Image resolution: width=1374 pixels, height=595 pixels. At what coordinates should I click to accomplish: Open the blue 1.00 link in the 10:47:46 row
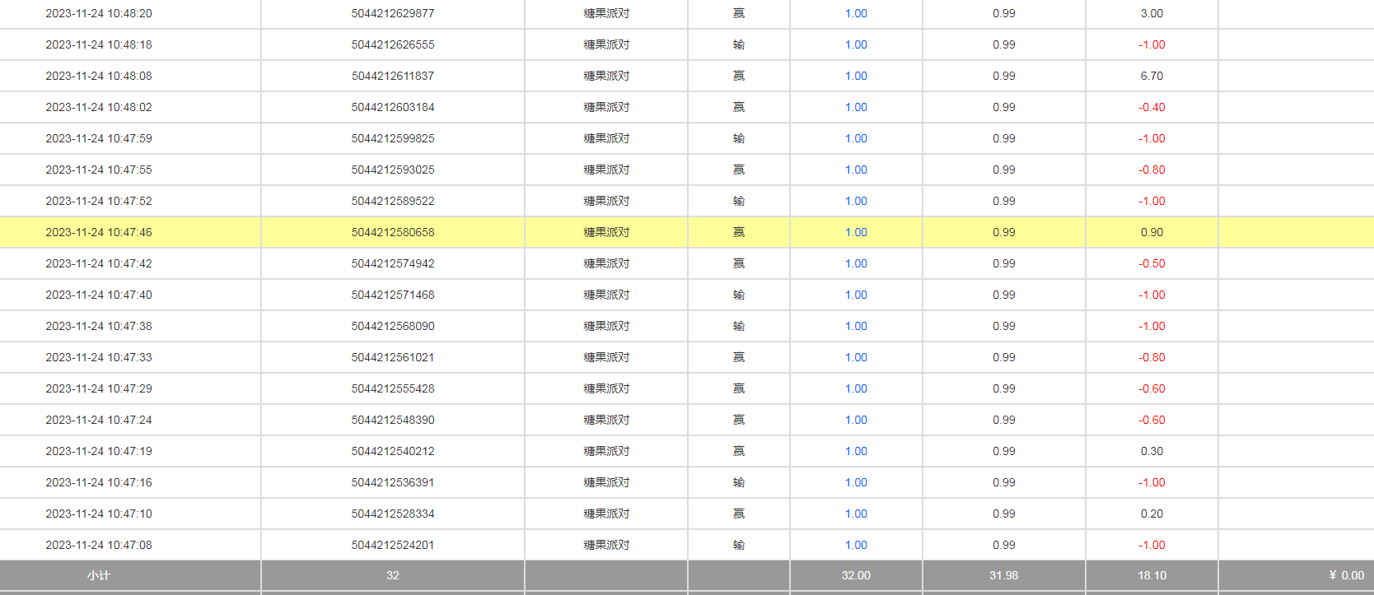tap(856, 232)
